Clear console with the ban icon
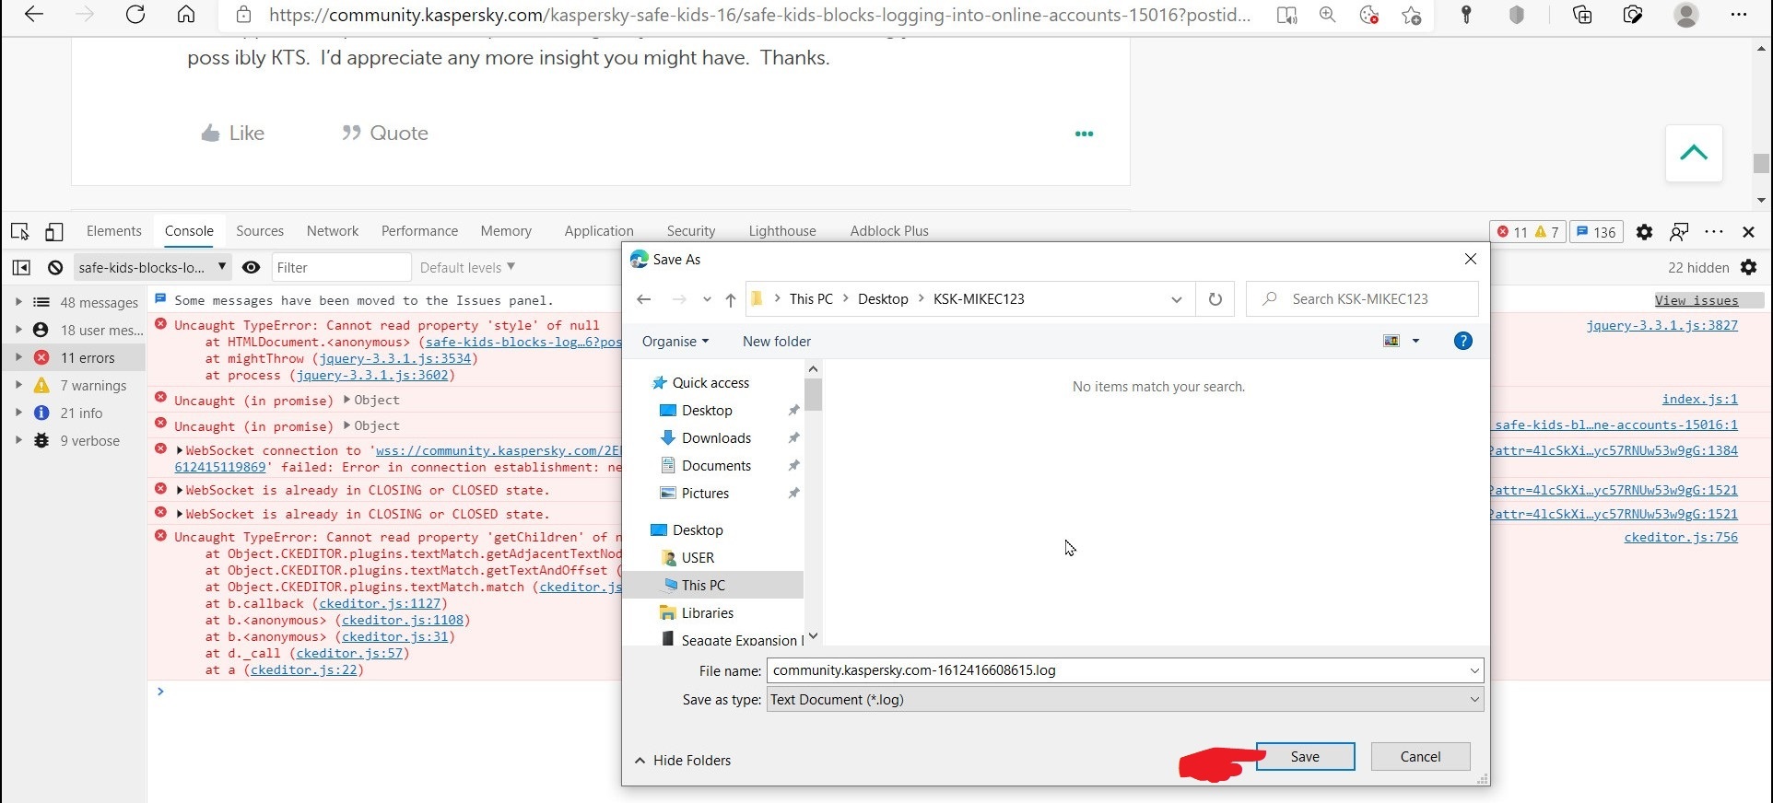Viewport: 1773px width, 803px height. 55,268
